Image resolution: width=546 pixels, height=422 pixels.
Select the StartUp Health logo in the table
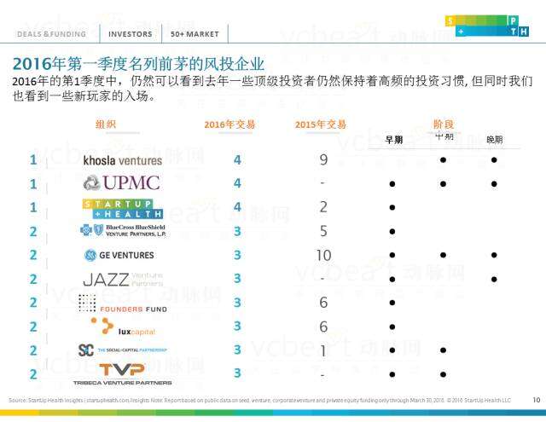[x=122, y=207]
